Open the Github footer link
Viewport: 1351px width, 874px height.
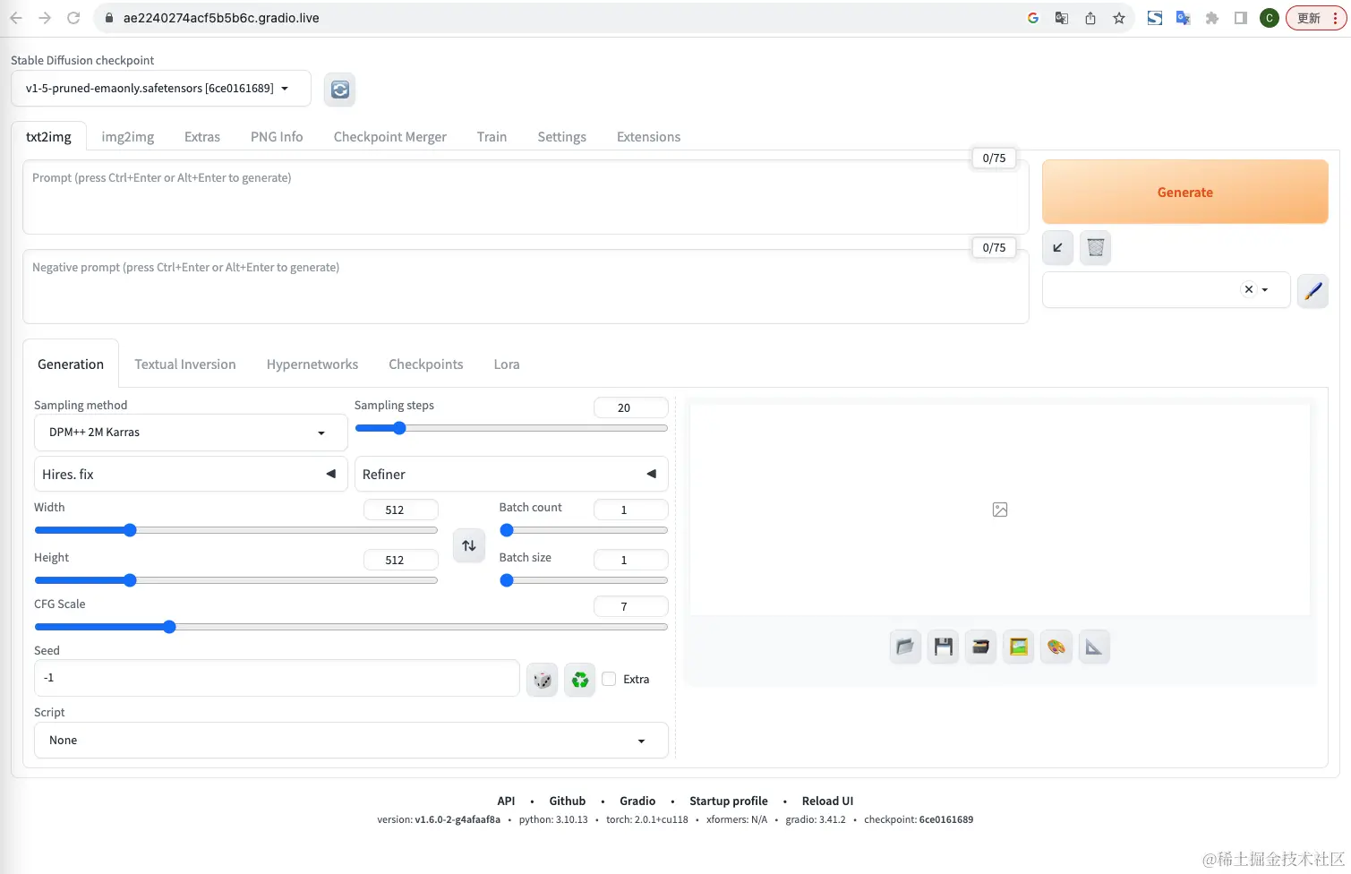pyautogui.click(x=568, y=801)
